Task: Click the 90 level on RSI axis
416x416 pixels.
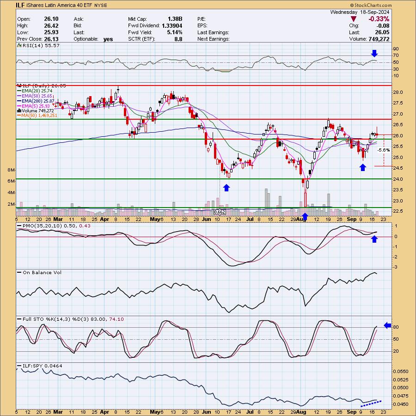Action: tap(396, 49)
